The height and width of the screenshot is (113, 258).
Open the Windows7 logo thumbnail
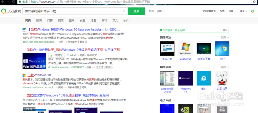click(186, 49)
